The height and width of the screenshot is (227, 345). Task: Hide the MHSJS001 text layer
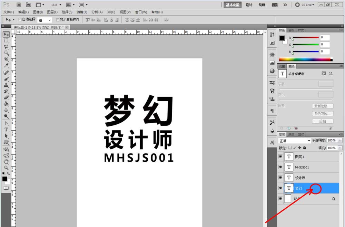[280, 167]
